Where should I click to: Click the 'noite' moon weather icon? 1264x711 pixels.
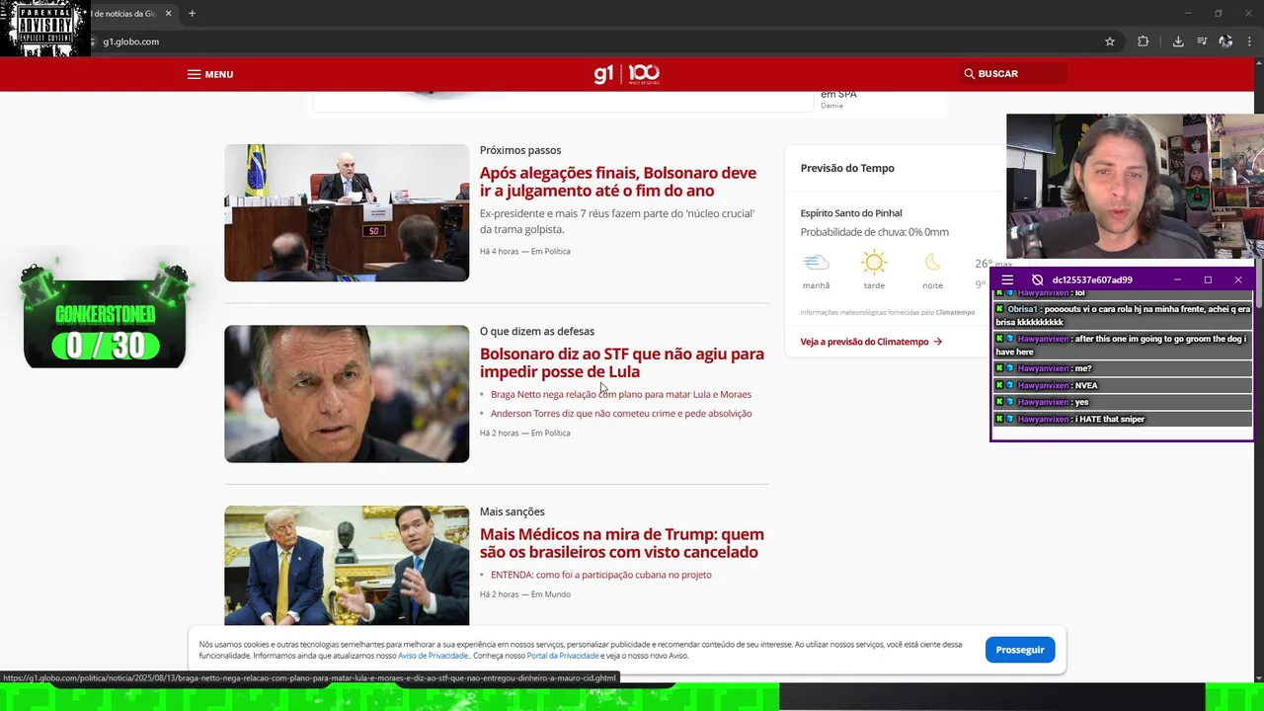tap(932, 263)
